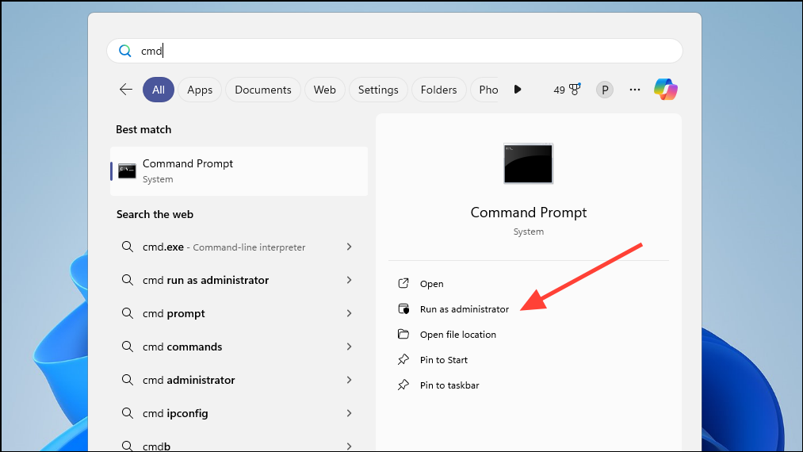This screenshot has width=803, height=452.
Task: Click the search icon beside cmd commands
Action: click(x=127, y=347)
